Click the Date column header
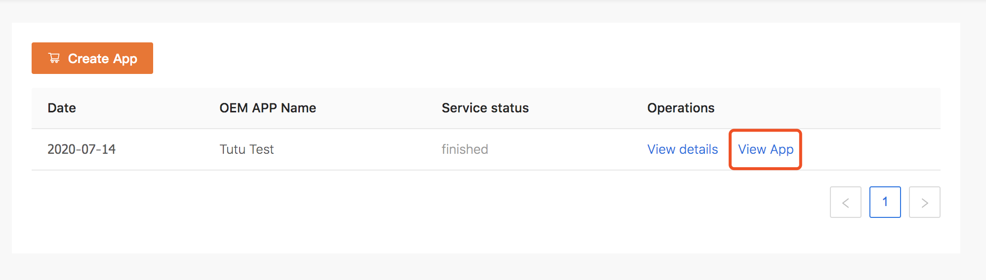Screen dimensions: 986x280 pyautogui.click(x=62, y=108)
